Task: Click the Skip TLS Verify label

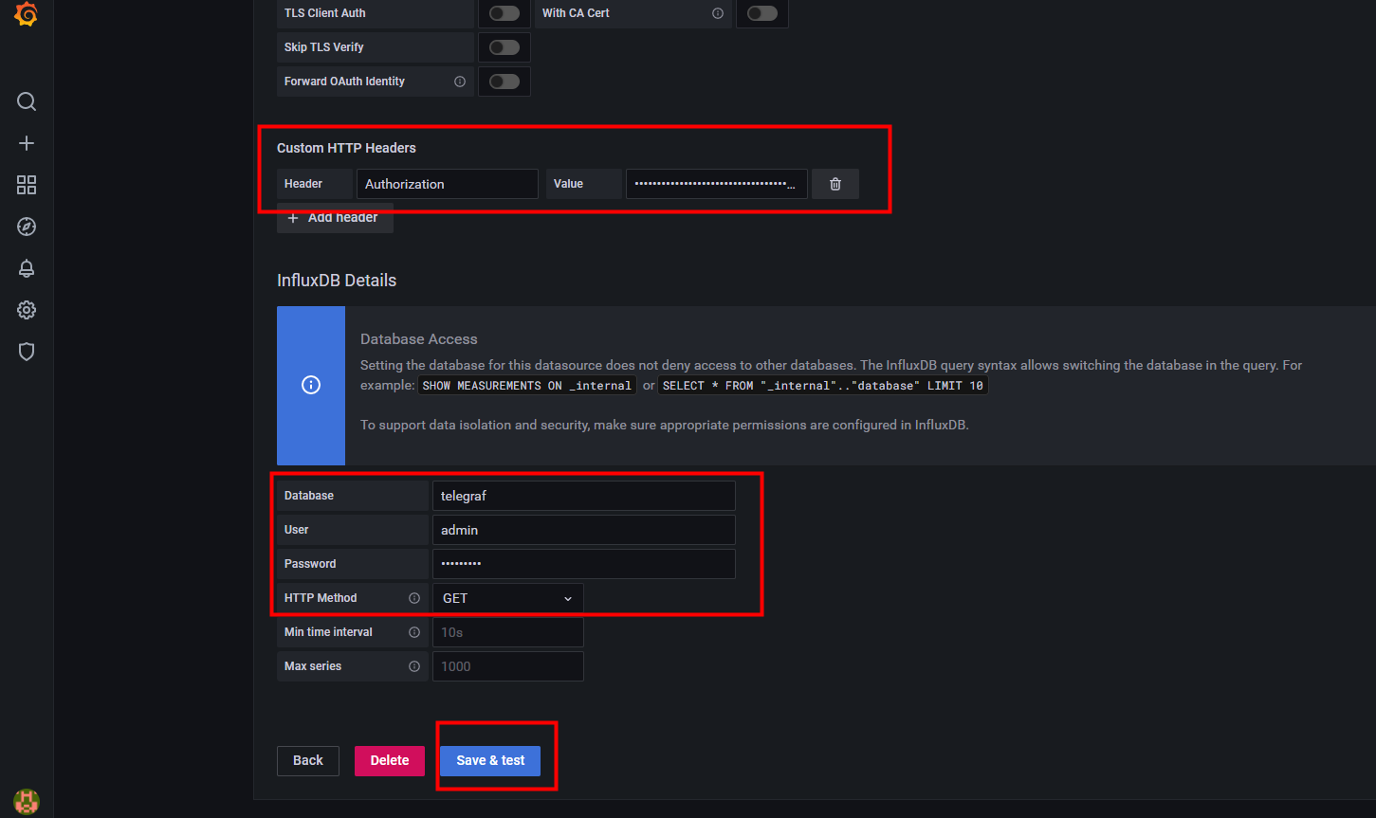Action: point(324,47)
